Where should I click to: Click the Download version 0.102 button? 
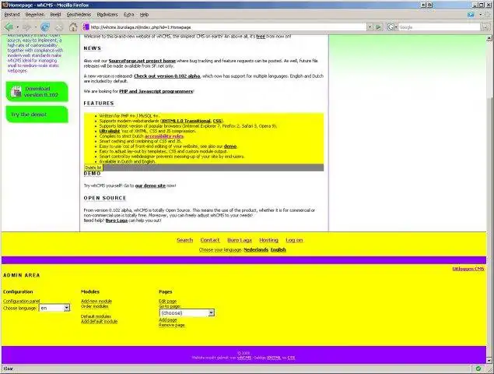(37, 91)
